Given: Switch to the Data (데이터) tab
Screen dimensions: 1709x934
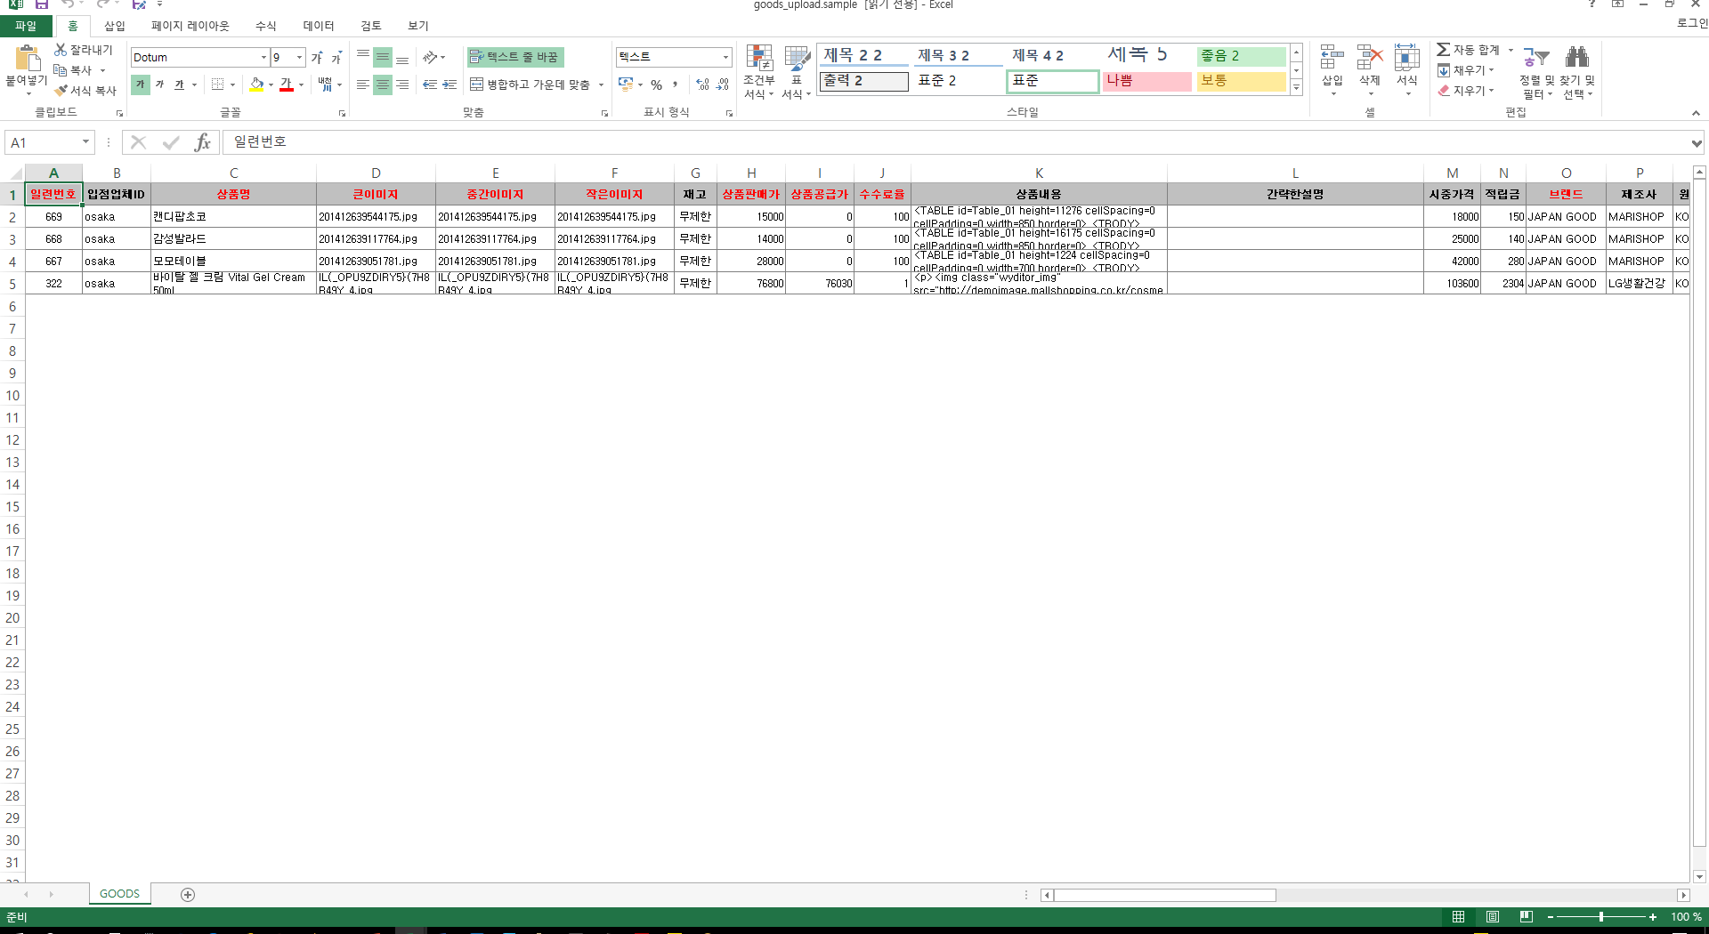Looking at the screenshot, I should [x=318, y=26].
